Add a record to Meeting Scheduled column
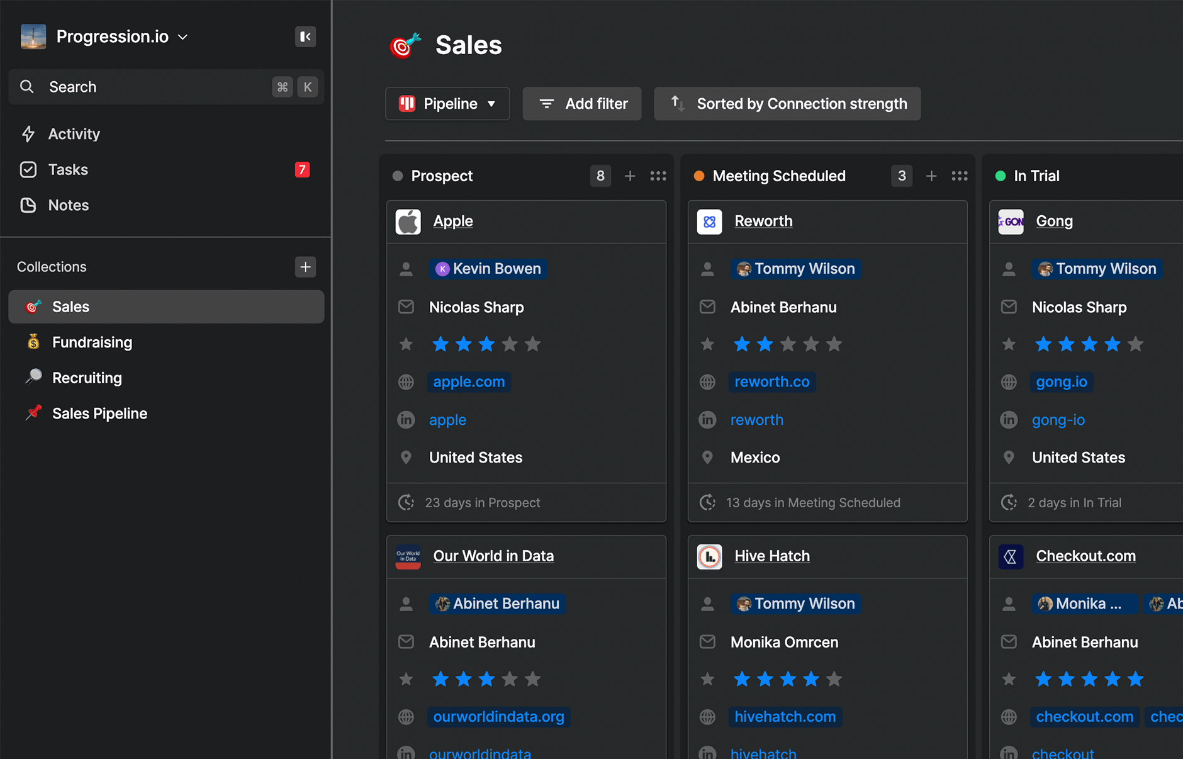1183x759 pixels. (931, 176)
